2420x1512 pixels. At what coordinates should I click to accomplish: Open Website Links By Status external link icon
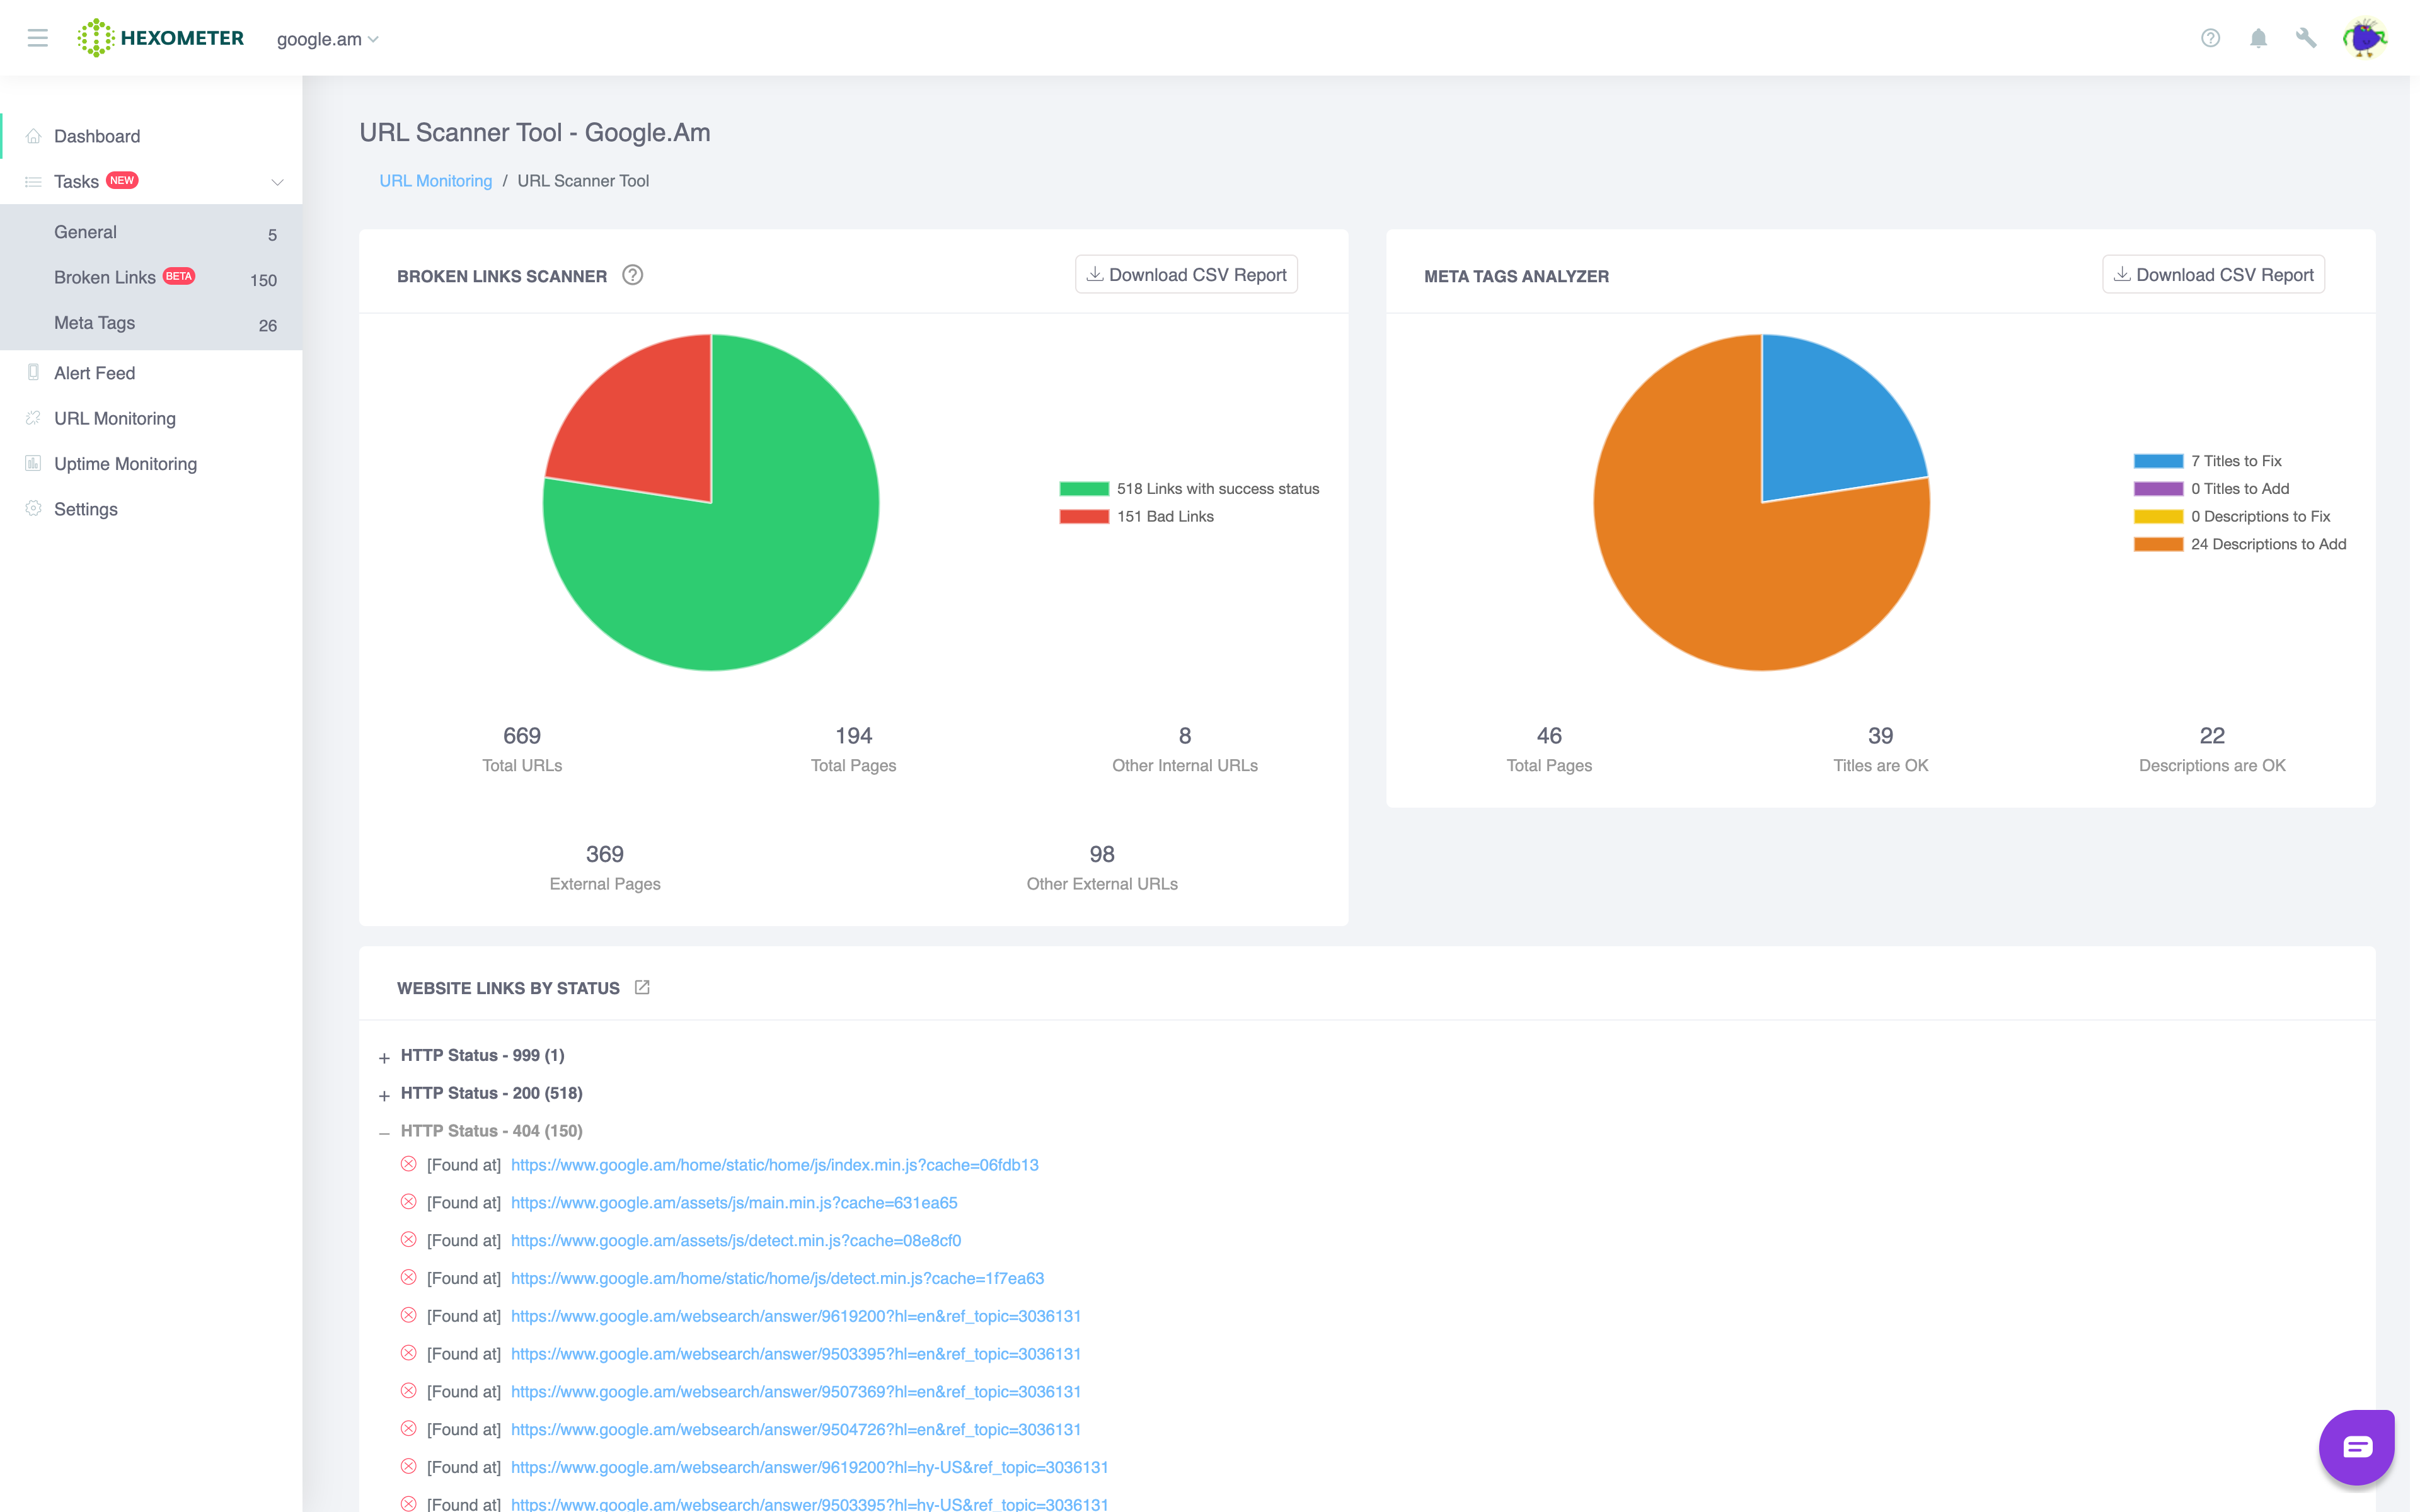642,987
